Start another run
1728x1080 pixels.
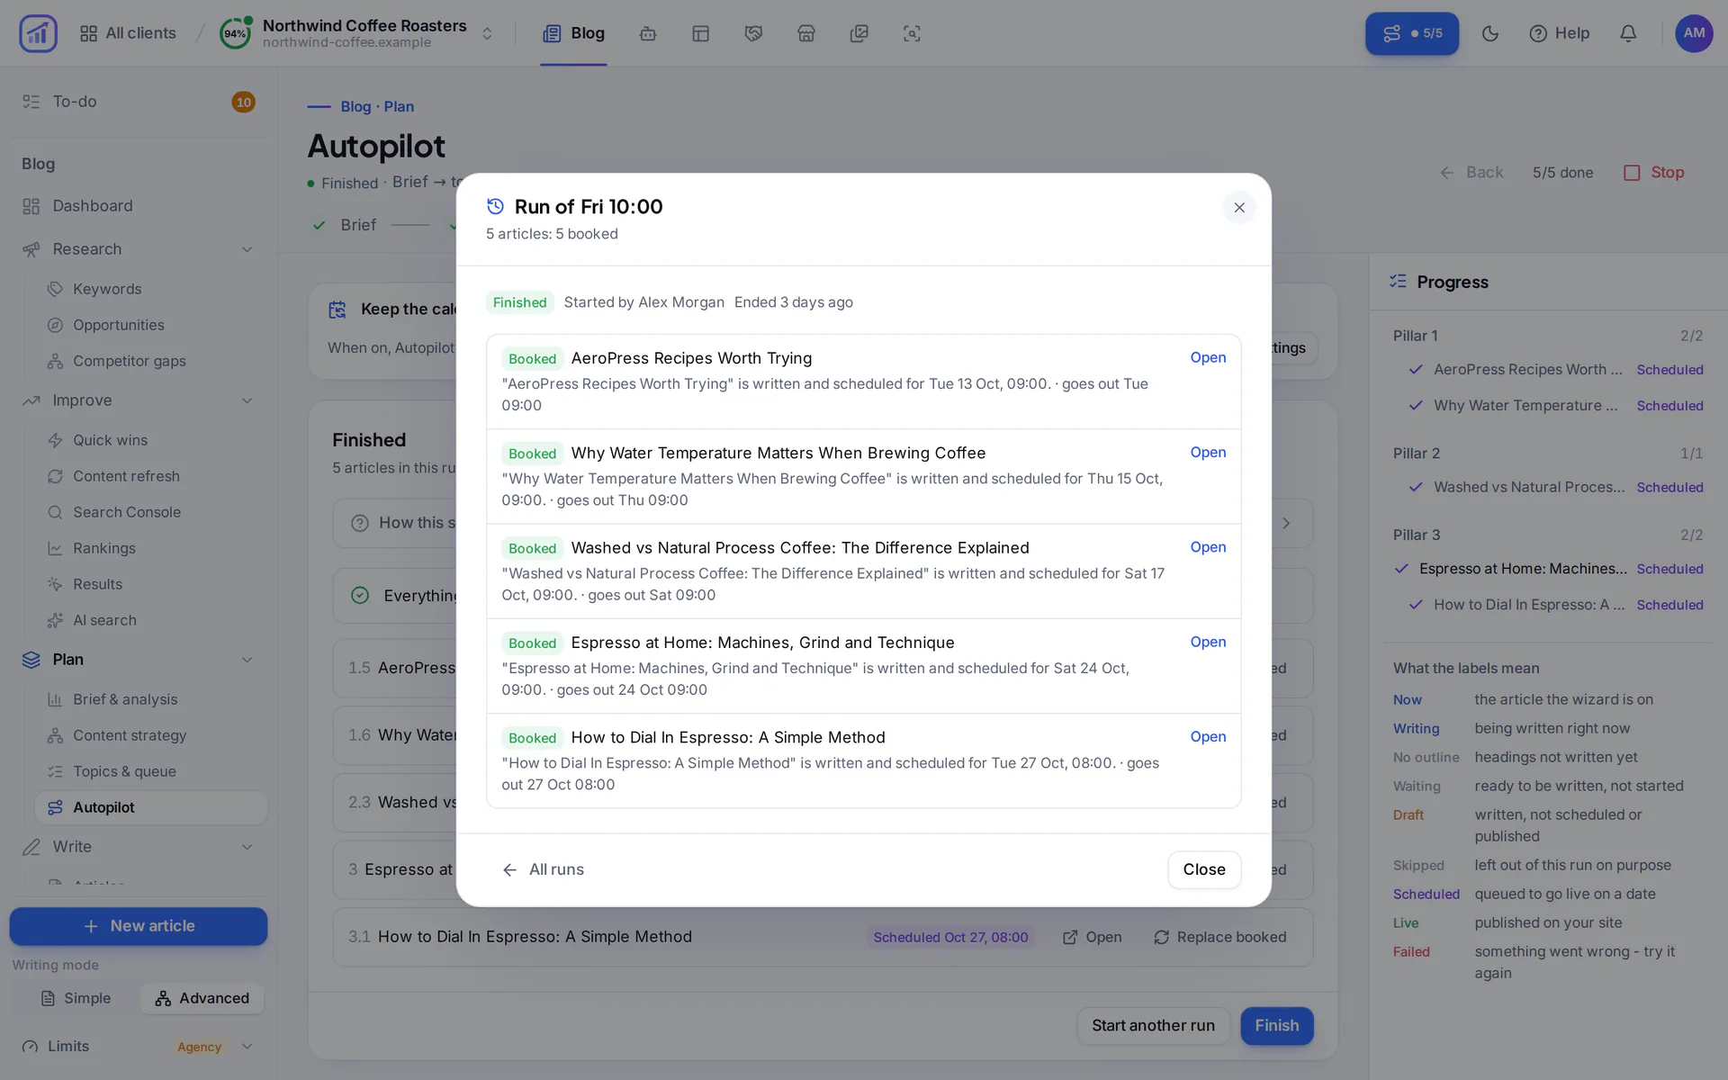tap(1153, 1026)
